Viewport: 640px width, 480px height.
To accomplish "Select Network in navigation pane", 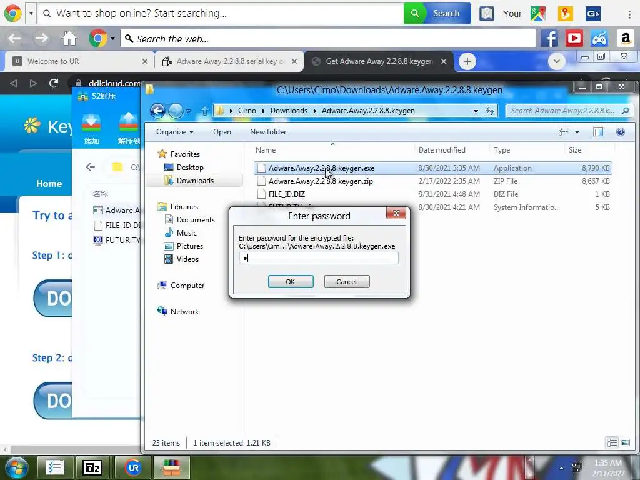I will [x=184, y=312].
